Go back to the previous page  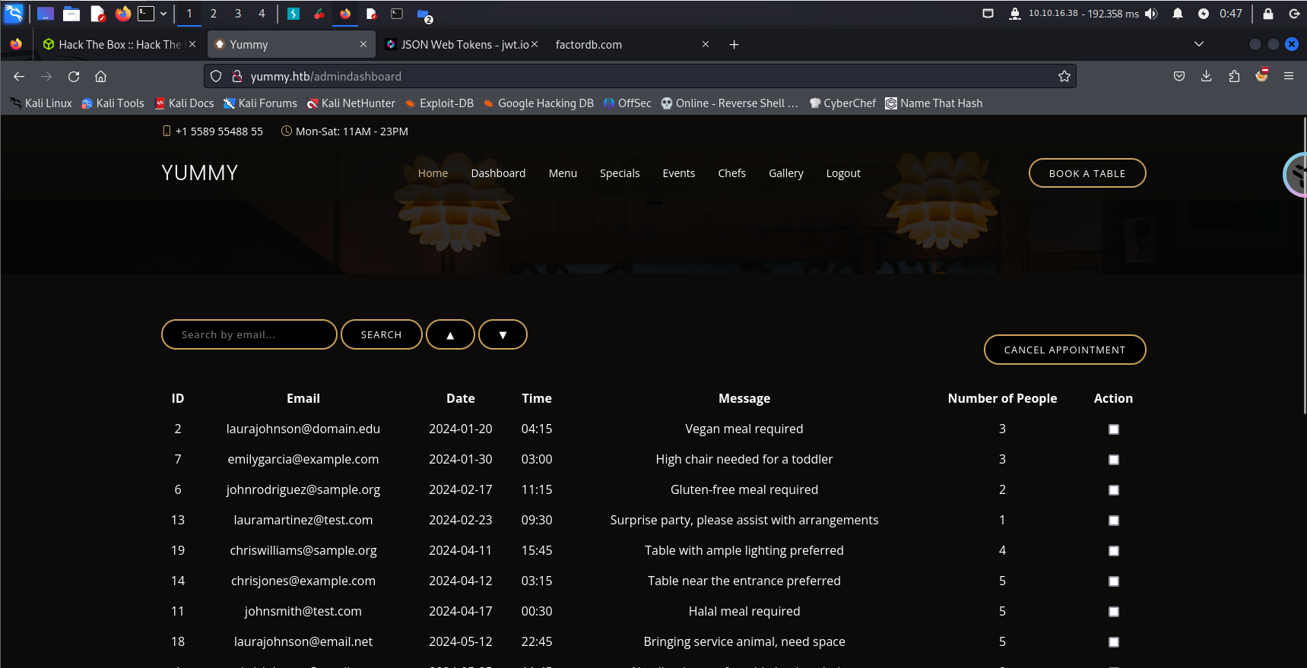point(19,76)
